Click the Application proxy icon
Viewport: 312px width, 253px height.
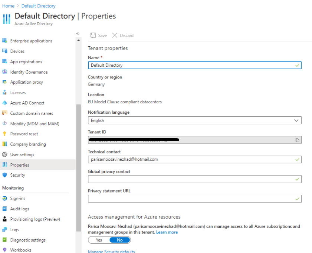point(4,82)
